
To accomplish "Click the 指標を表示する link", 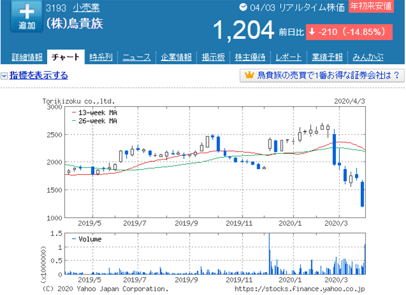I will pos(39,75).
